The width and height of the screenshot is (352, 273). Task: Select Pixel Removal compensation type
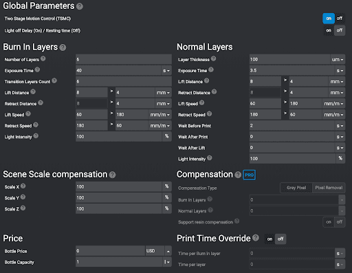pos(329,188)
